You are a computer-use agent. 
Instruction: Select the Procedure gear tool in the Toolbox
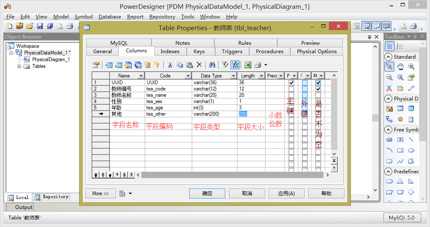(400, 119)
